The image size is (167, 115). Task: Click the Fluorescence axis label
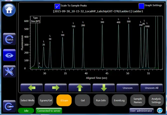tap(22, 43)
